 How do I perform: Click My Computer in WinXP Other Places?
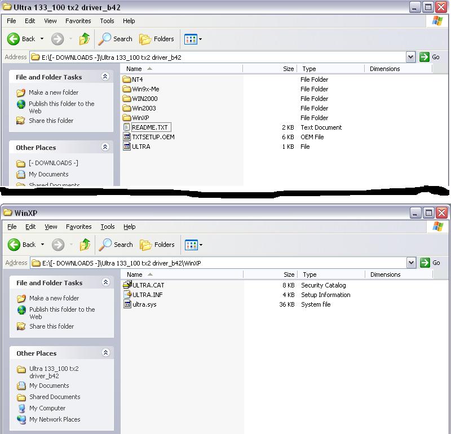click(47, 408)
